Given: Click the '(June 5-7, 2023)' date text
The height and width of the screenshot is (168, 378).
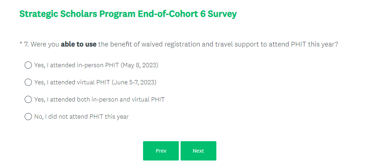Looking at the screenshot, I should tap(134, 82).
